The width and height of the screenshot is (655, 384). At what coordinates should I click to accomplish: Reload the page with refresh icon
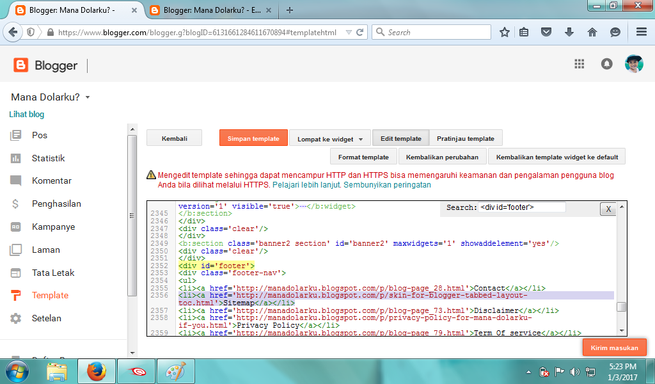(360, 32)
